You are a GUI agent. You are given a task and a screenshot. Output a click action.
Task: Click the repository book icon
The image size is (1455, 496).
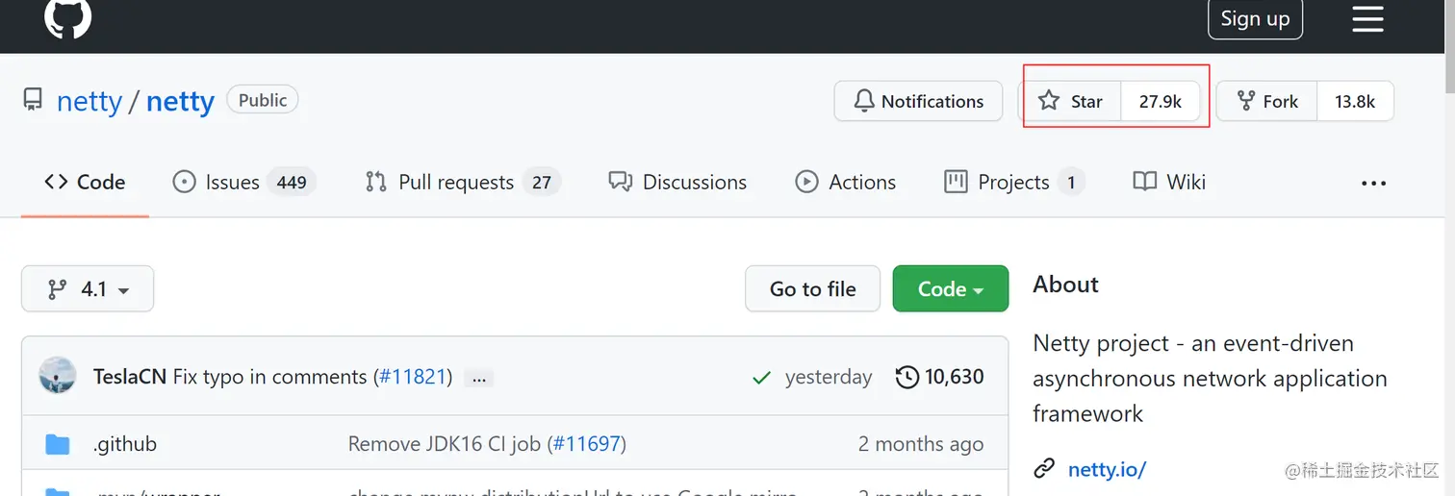coord(34,100)
